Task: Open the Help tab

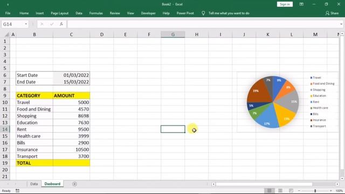Action: tap(166, 13)
